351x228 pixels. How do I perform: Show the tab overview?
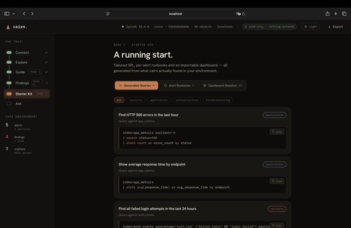(x=344, y=14)
